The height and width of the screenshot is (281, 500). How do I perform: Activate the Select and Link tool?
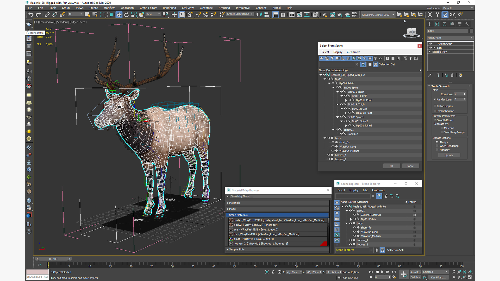(47, 15)
